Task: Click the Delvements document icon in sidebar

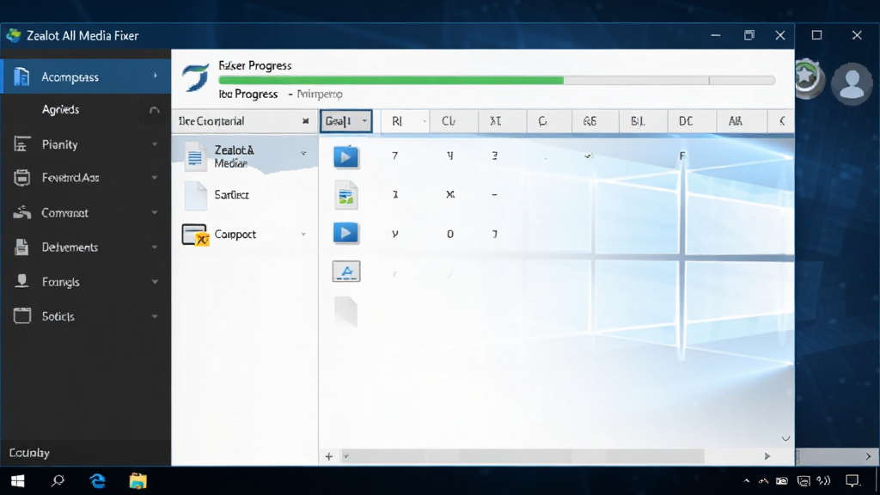Action: [21, 247]
